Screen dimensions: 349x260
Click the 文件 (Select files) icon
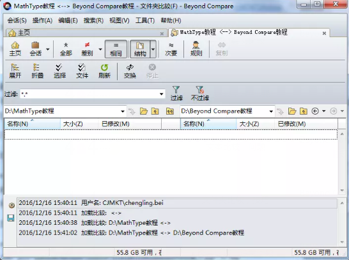pos(82,71)
